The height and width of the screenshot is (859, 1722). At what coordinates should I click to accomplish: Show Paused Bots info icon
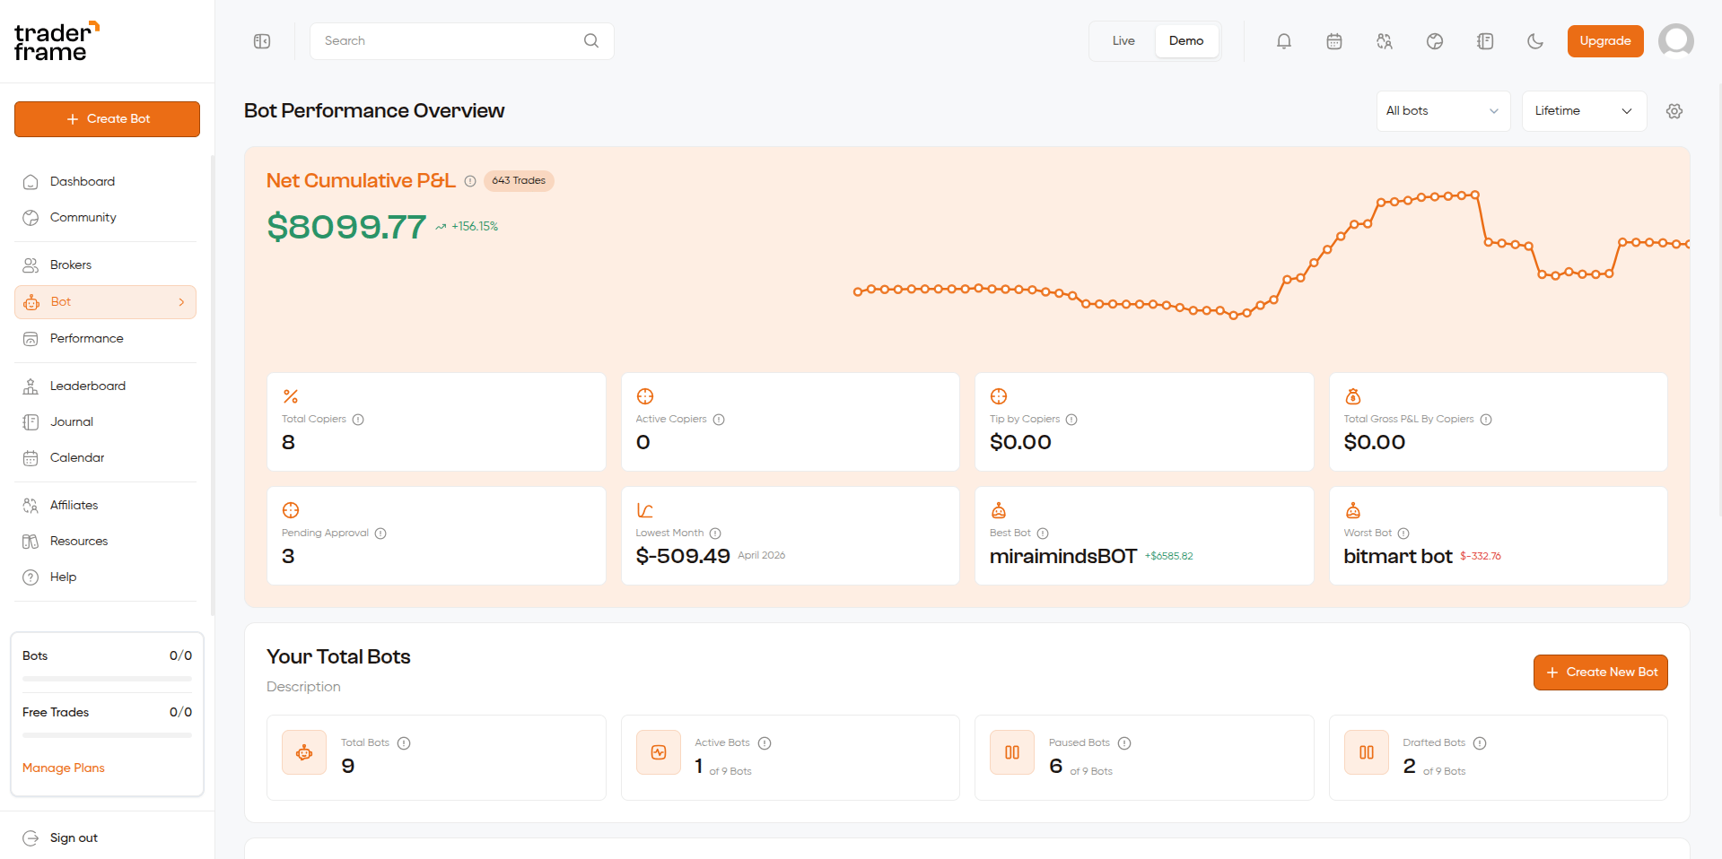[1124, 743]
